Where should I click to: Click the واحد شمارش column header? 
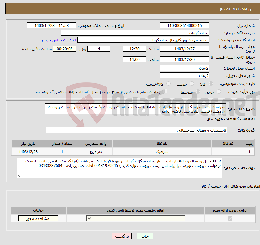coord(96,144)
